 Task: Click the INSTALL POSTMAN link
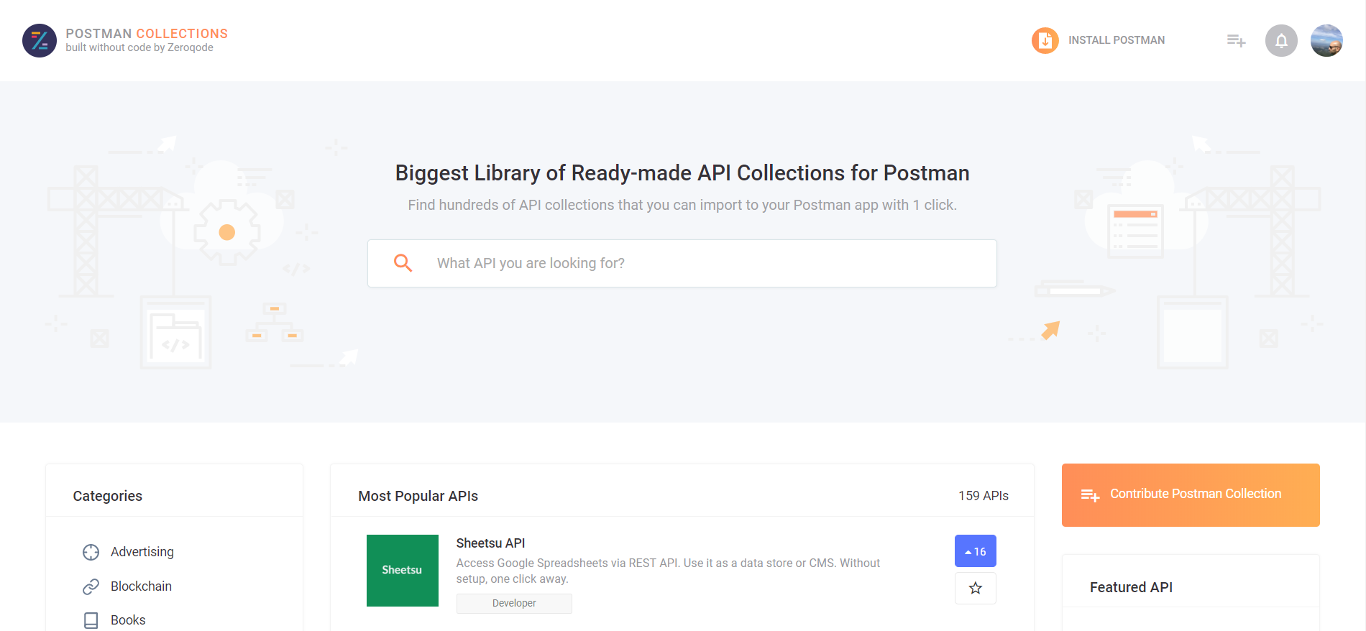click(x=1117, y=40)
